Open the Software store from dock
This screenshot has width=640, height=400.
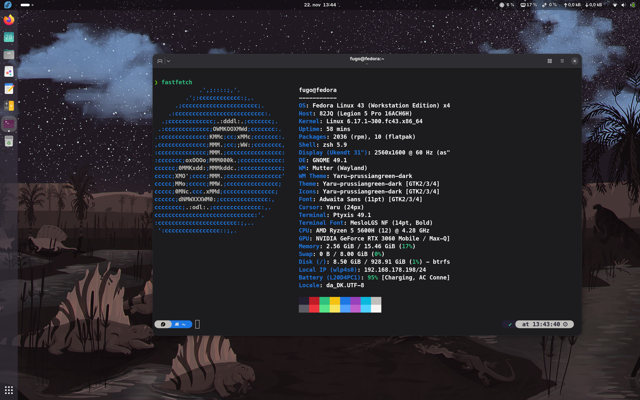pos(9,72)
